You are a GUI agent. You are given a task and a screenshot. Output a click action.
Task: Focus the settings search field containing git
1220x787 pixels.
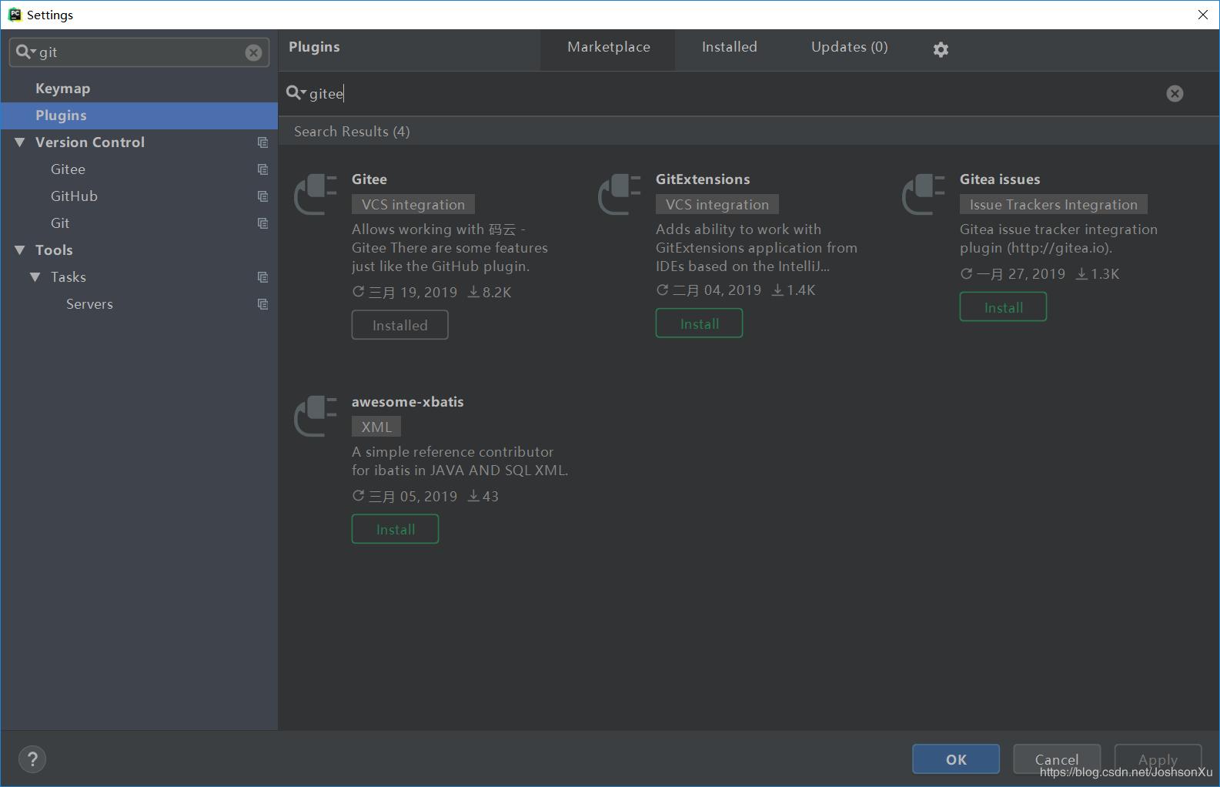140,52
